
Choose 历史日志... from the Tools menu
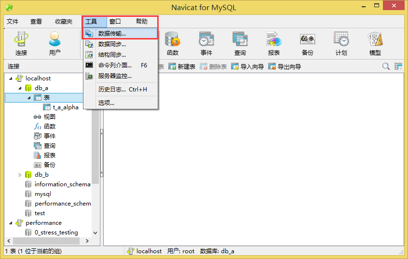(x=121, y=90)
